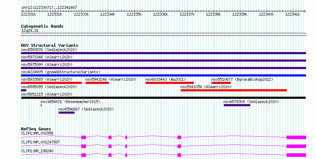Click the RefSeq Genes track title
This screenshot has height=159, width=316.
coord(36,129)
